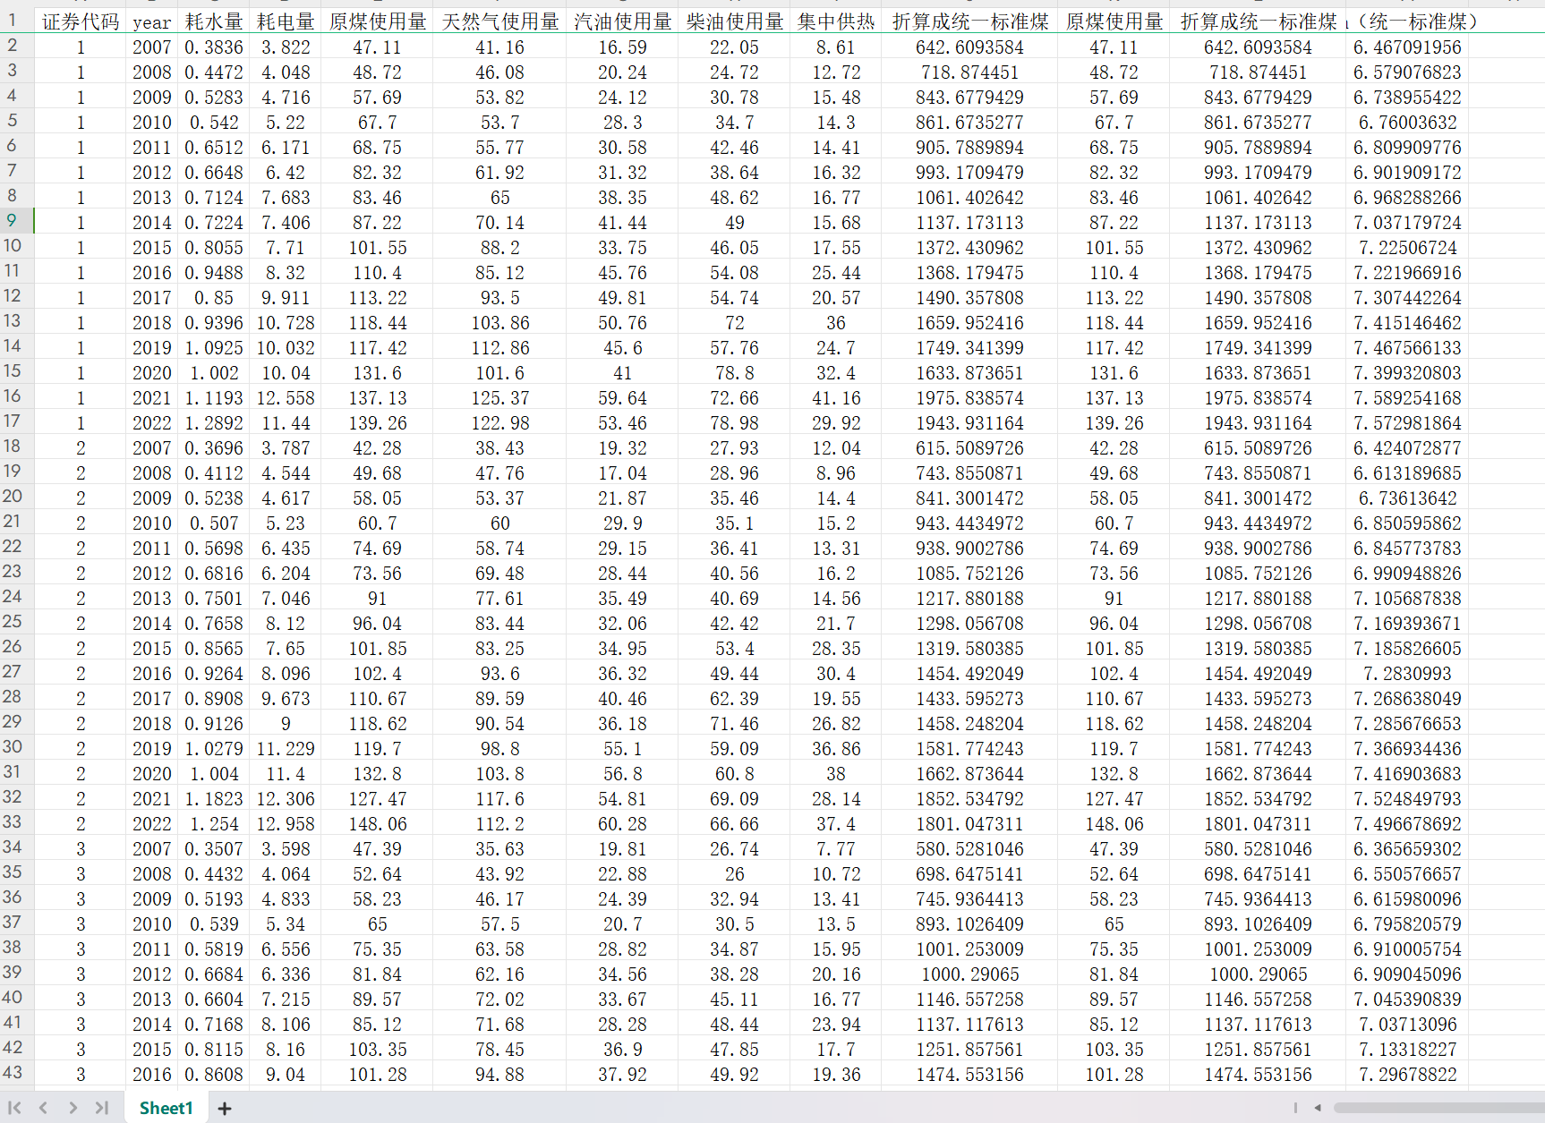Select the 耗水量 column header cell
The image size is (1545, 1123).
click(x=214, y=21)
